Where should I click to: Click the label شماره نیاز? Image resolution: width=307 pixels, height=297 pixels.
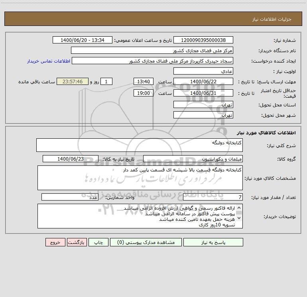[285, 40]
